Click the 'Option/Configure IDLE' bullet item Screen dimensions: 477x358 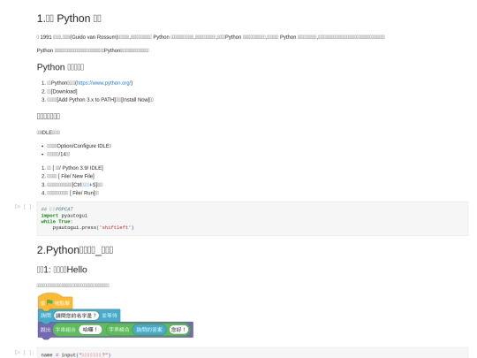tap(79, 146)
